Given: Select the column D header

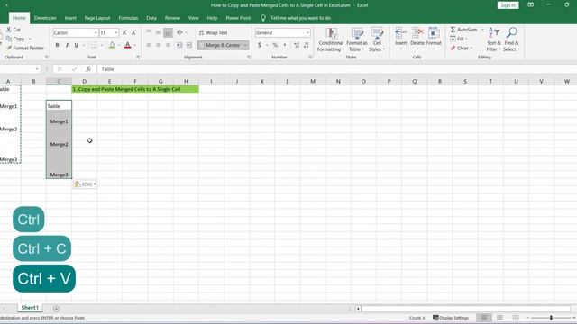Looking at the screenshot, I should click(84, 81).
